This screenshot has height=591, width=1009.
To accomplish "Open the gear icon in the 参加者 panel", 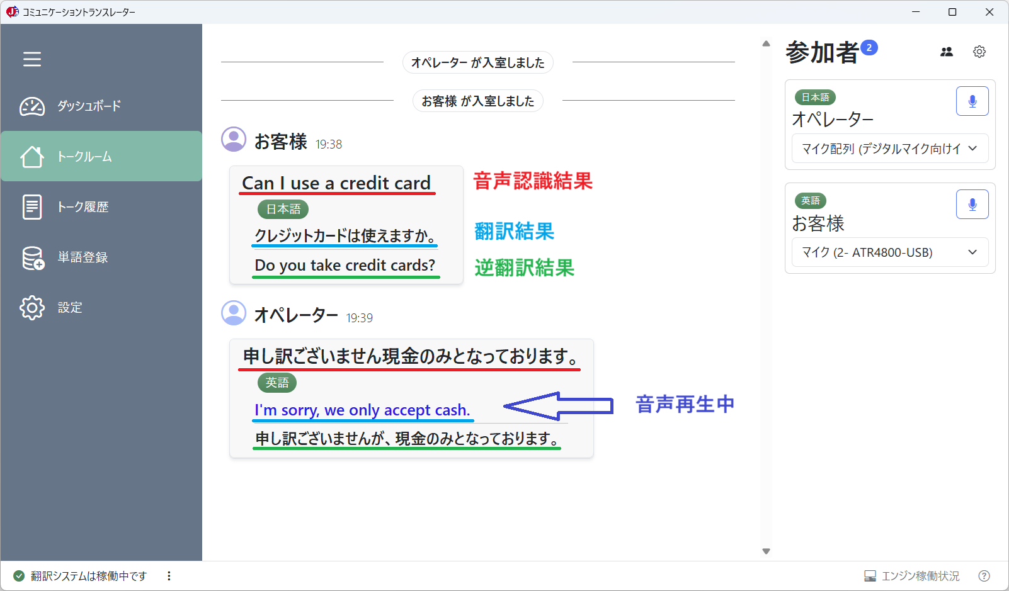I will pyautogui.click(x=979, y=52).
